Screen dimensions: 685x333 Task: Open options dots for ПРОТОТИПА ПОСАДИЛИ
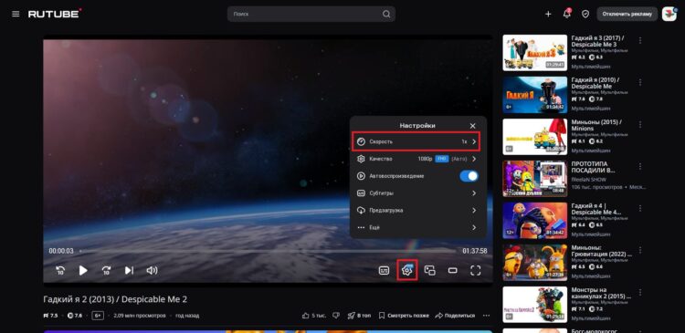(x=640, y=166)
